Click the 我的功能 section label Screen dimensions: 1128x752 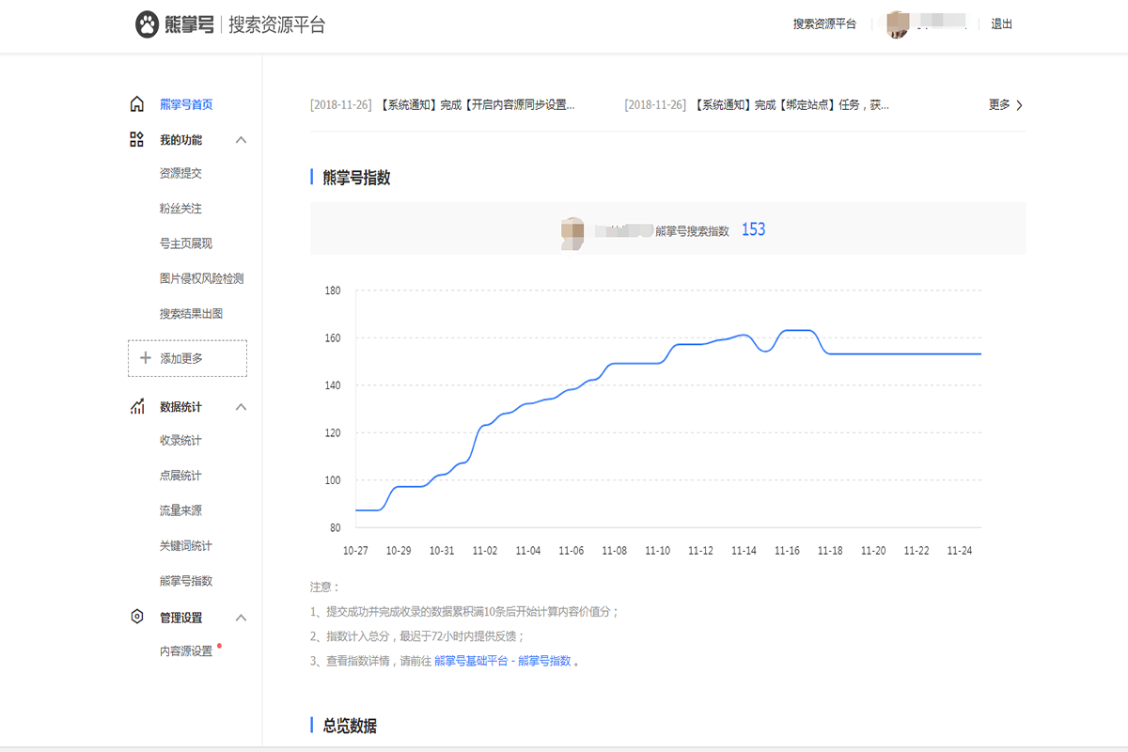pyautogui.click(x=180, y=140)
